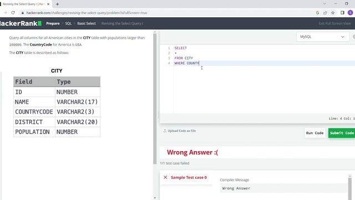This screenshot has width=355, height=200.
Task: Open the browser side panel icon
Action: click(342, 13)
